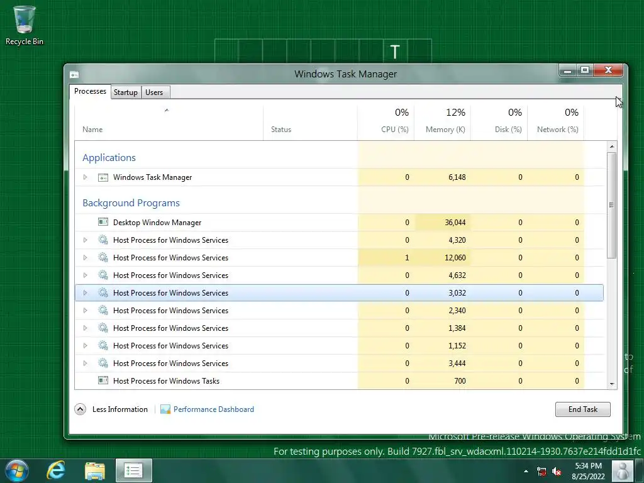Click the gear icon of the 4,320 K row
Image resolution: width=644 pixels, height=483 pixels.
coord(103,240)
